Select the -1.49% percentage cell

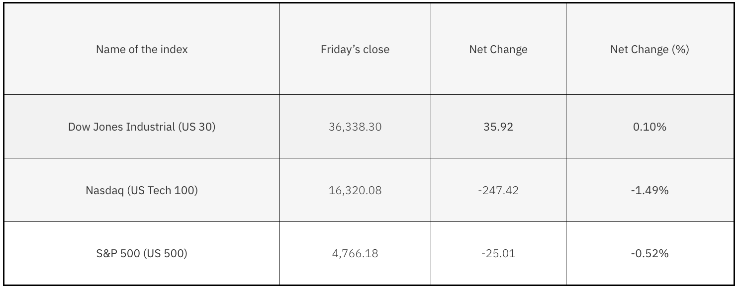pos(649,190)
